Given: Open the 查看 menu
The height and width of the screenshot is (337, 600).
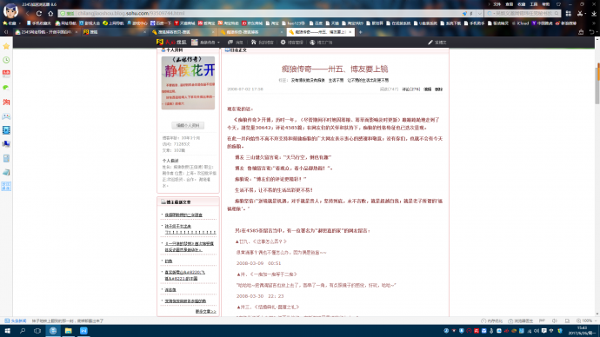Looking at the screenshot, I should 510,4.
